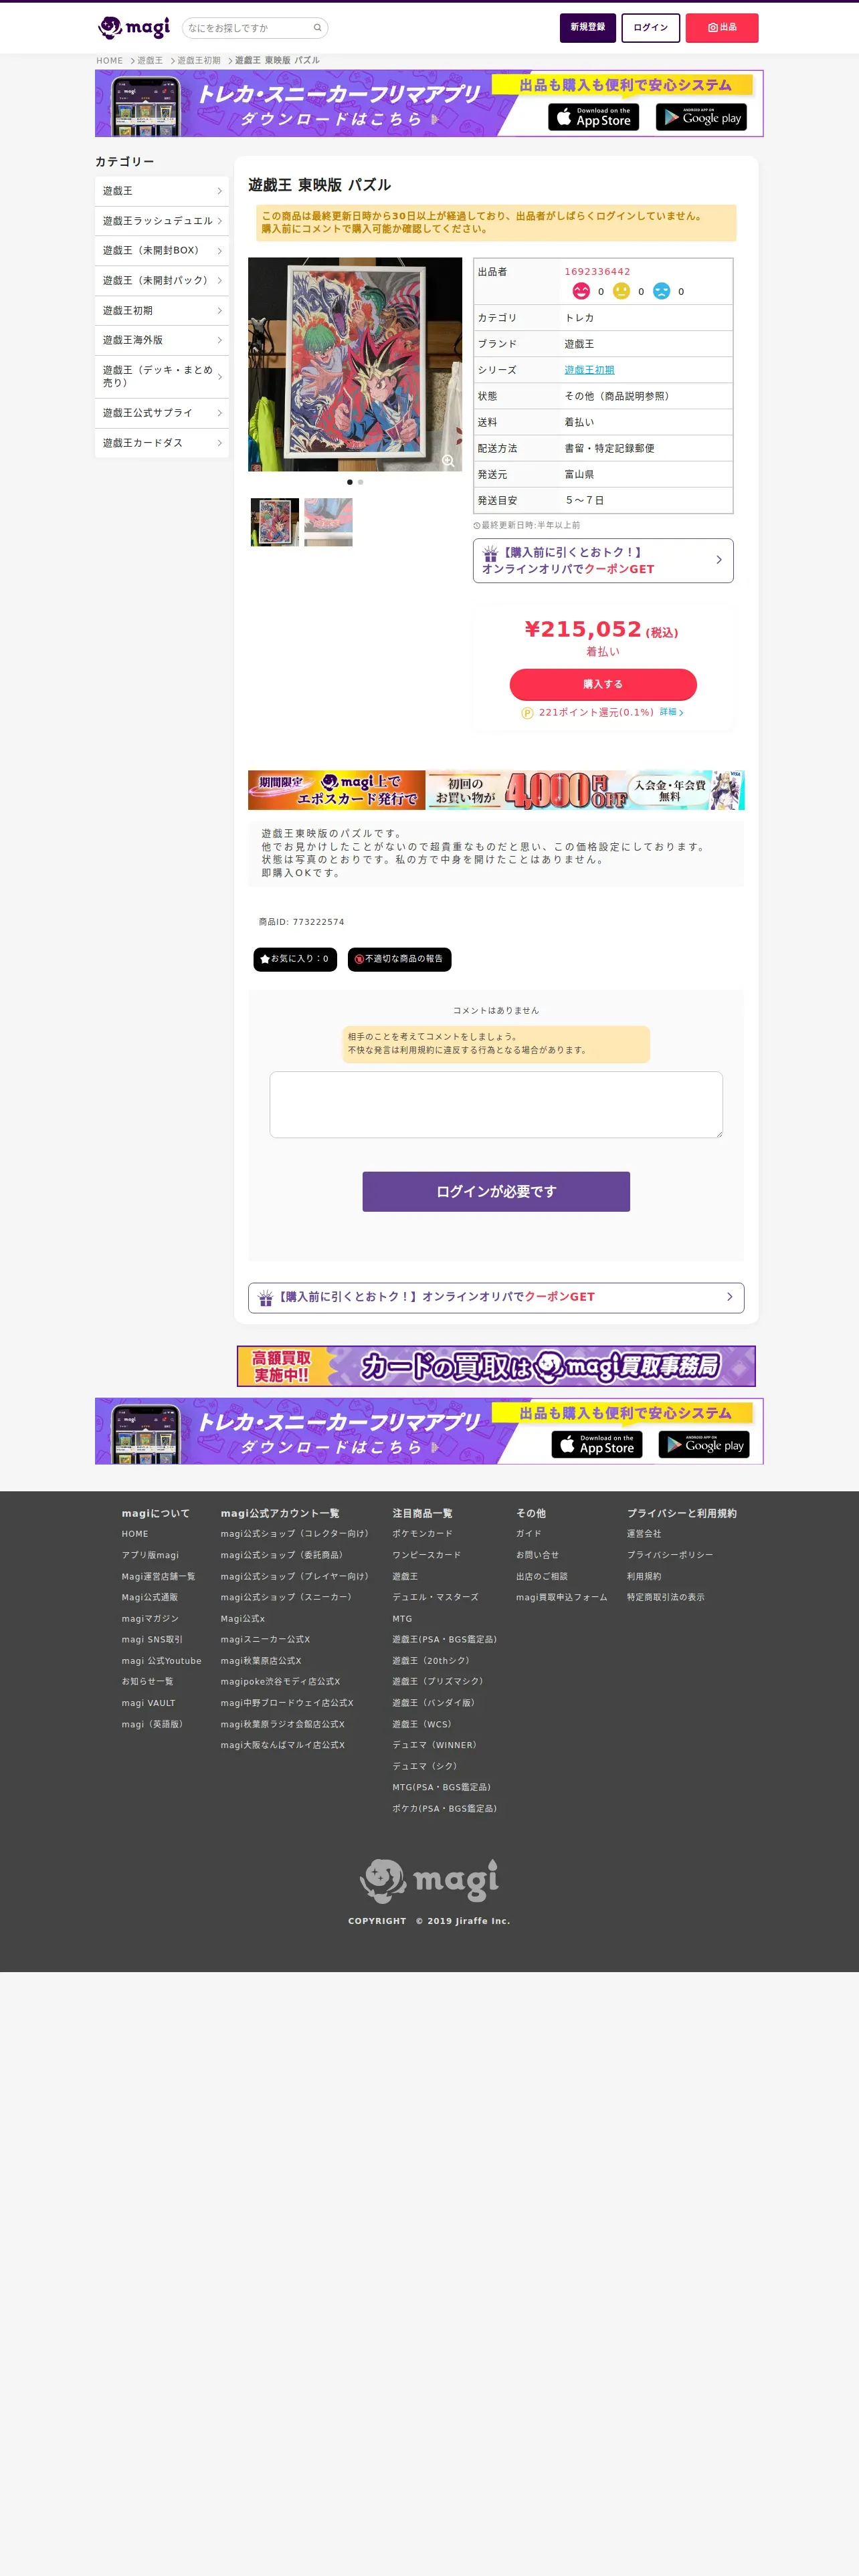The image size is (859, 2576).
Task: Open bottom クーポンGET banner link
Action: point(496,1297)
